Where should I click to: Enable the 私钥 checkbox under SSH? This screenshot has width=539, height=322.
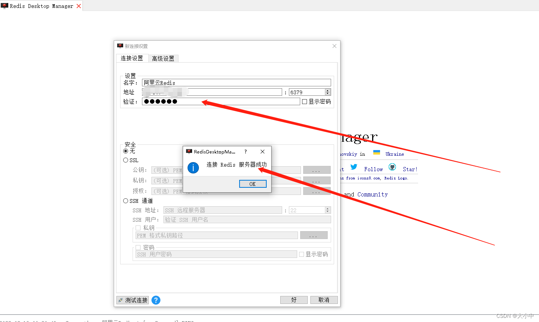pos(138,228)
